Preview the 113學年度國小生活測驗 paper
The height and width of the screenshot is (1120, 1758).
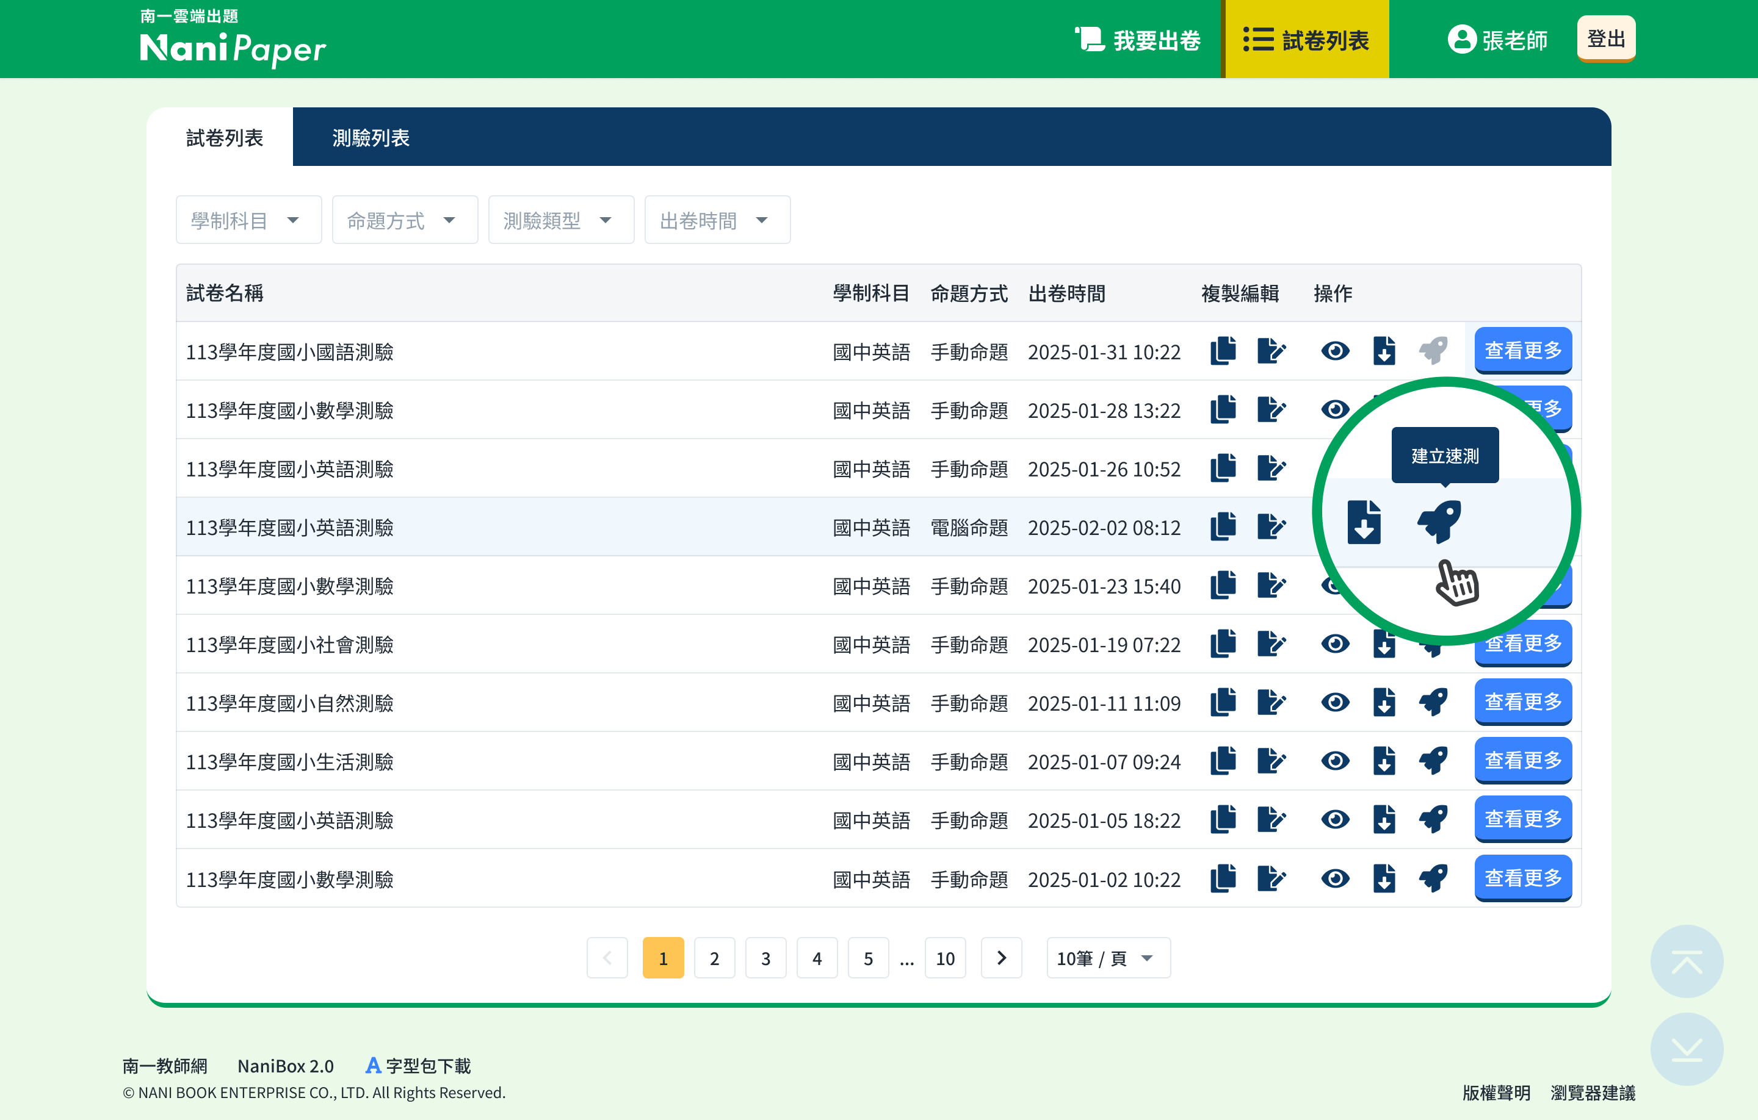pyautogui.click(x=1336, y=761)
